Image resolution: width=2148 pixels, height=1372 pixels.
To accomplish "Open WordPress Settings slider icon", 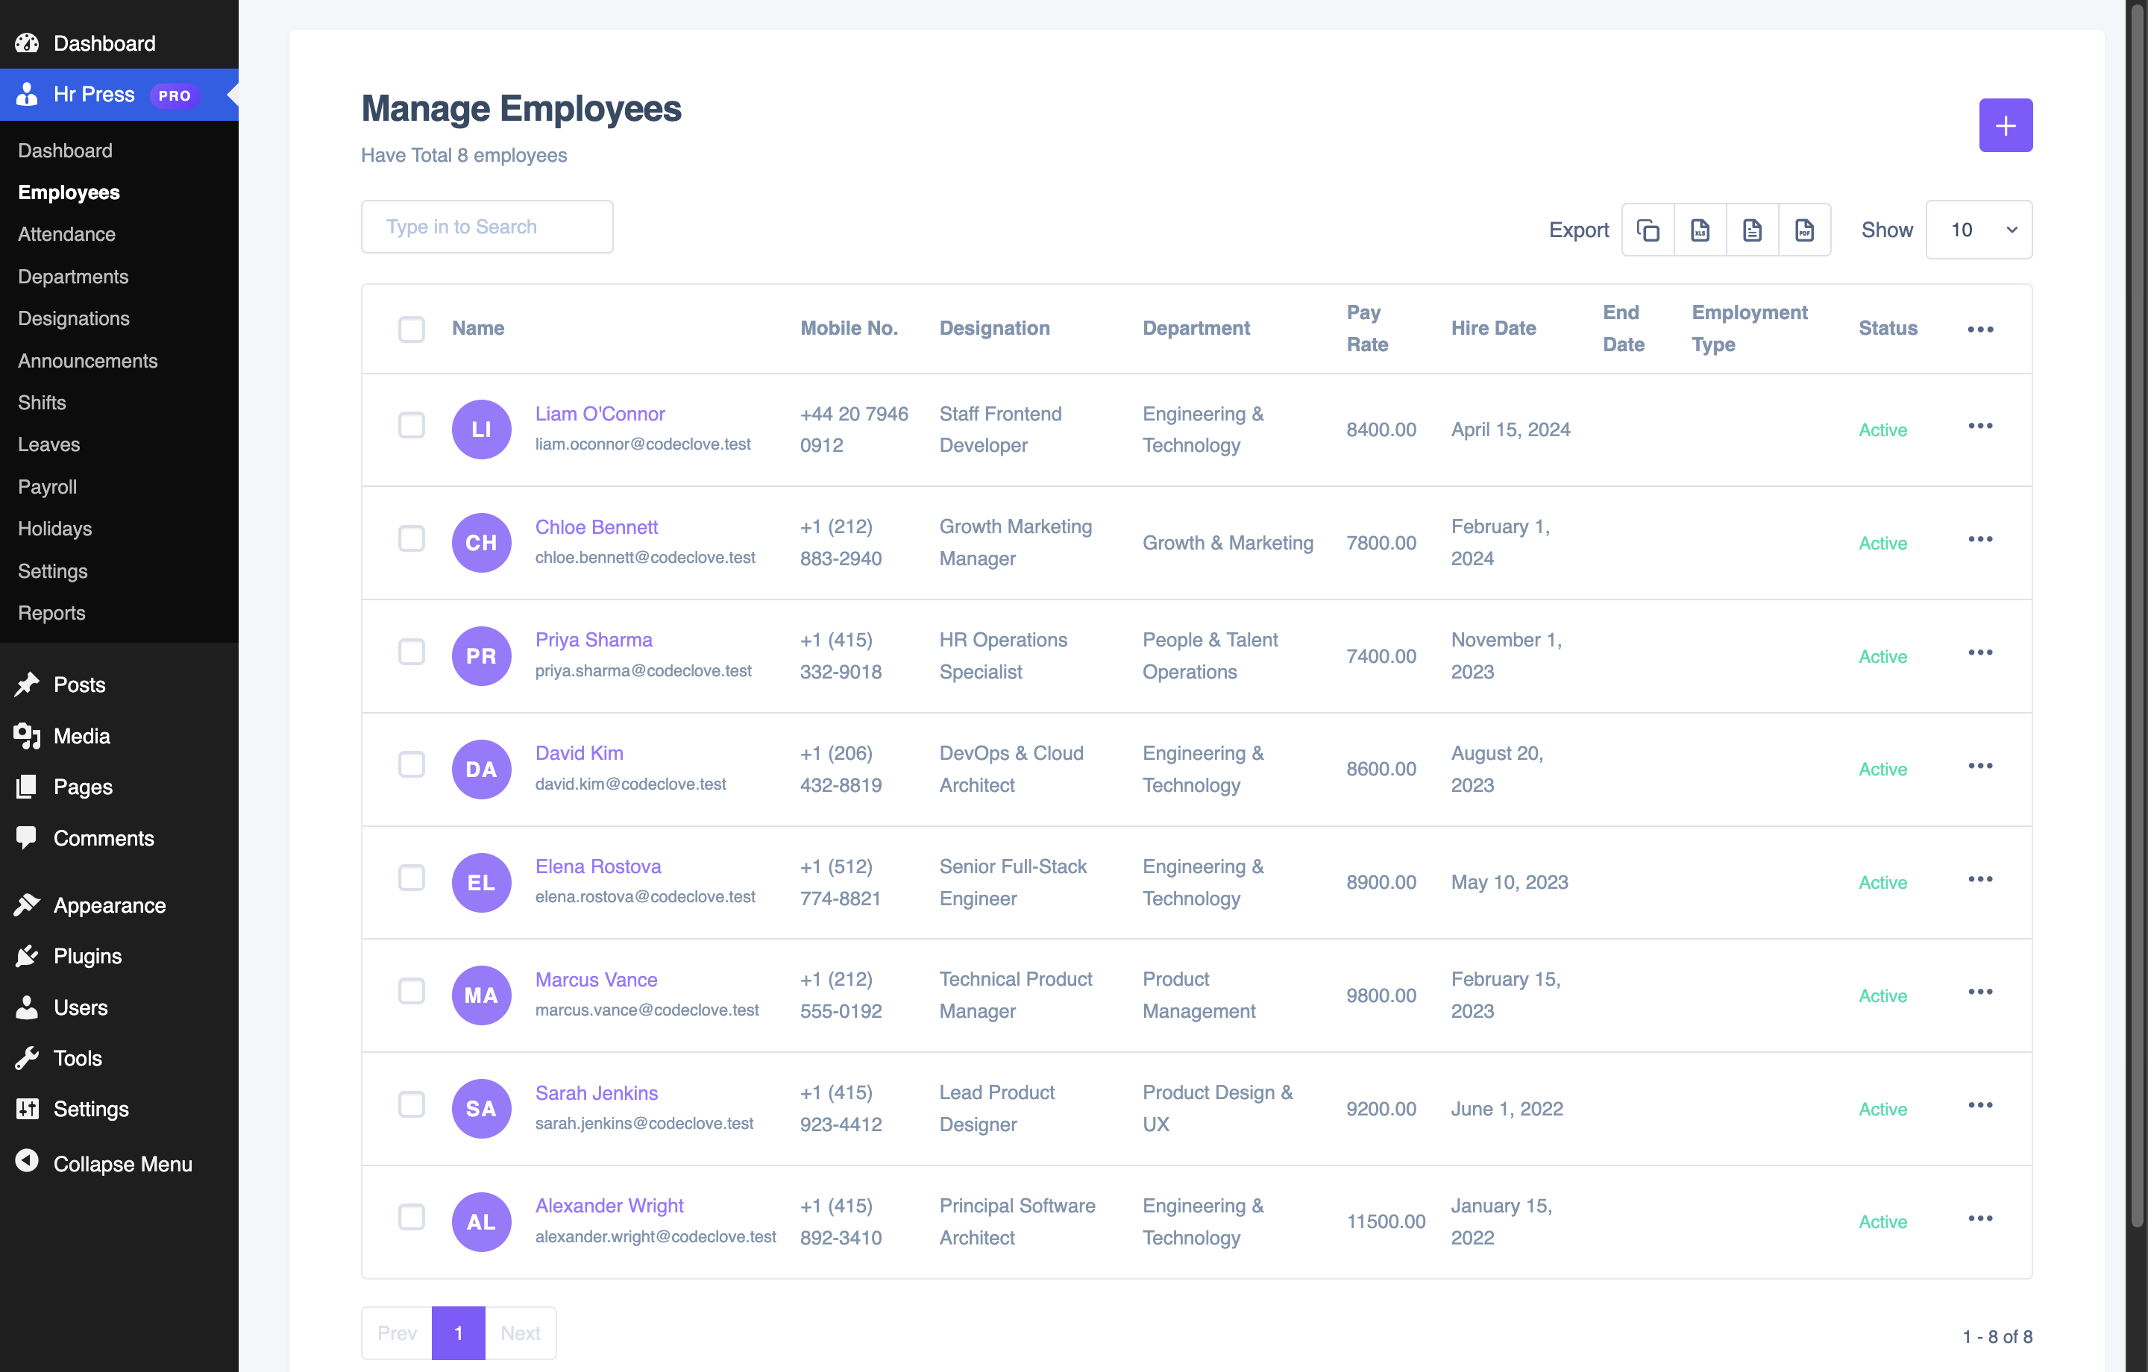I will click(x=27, y=1109).
